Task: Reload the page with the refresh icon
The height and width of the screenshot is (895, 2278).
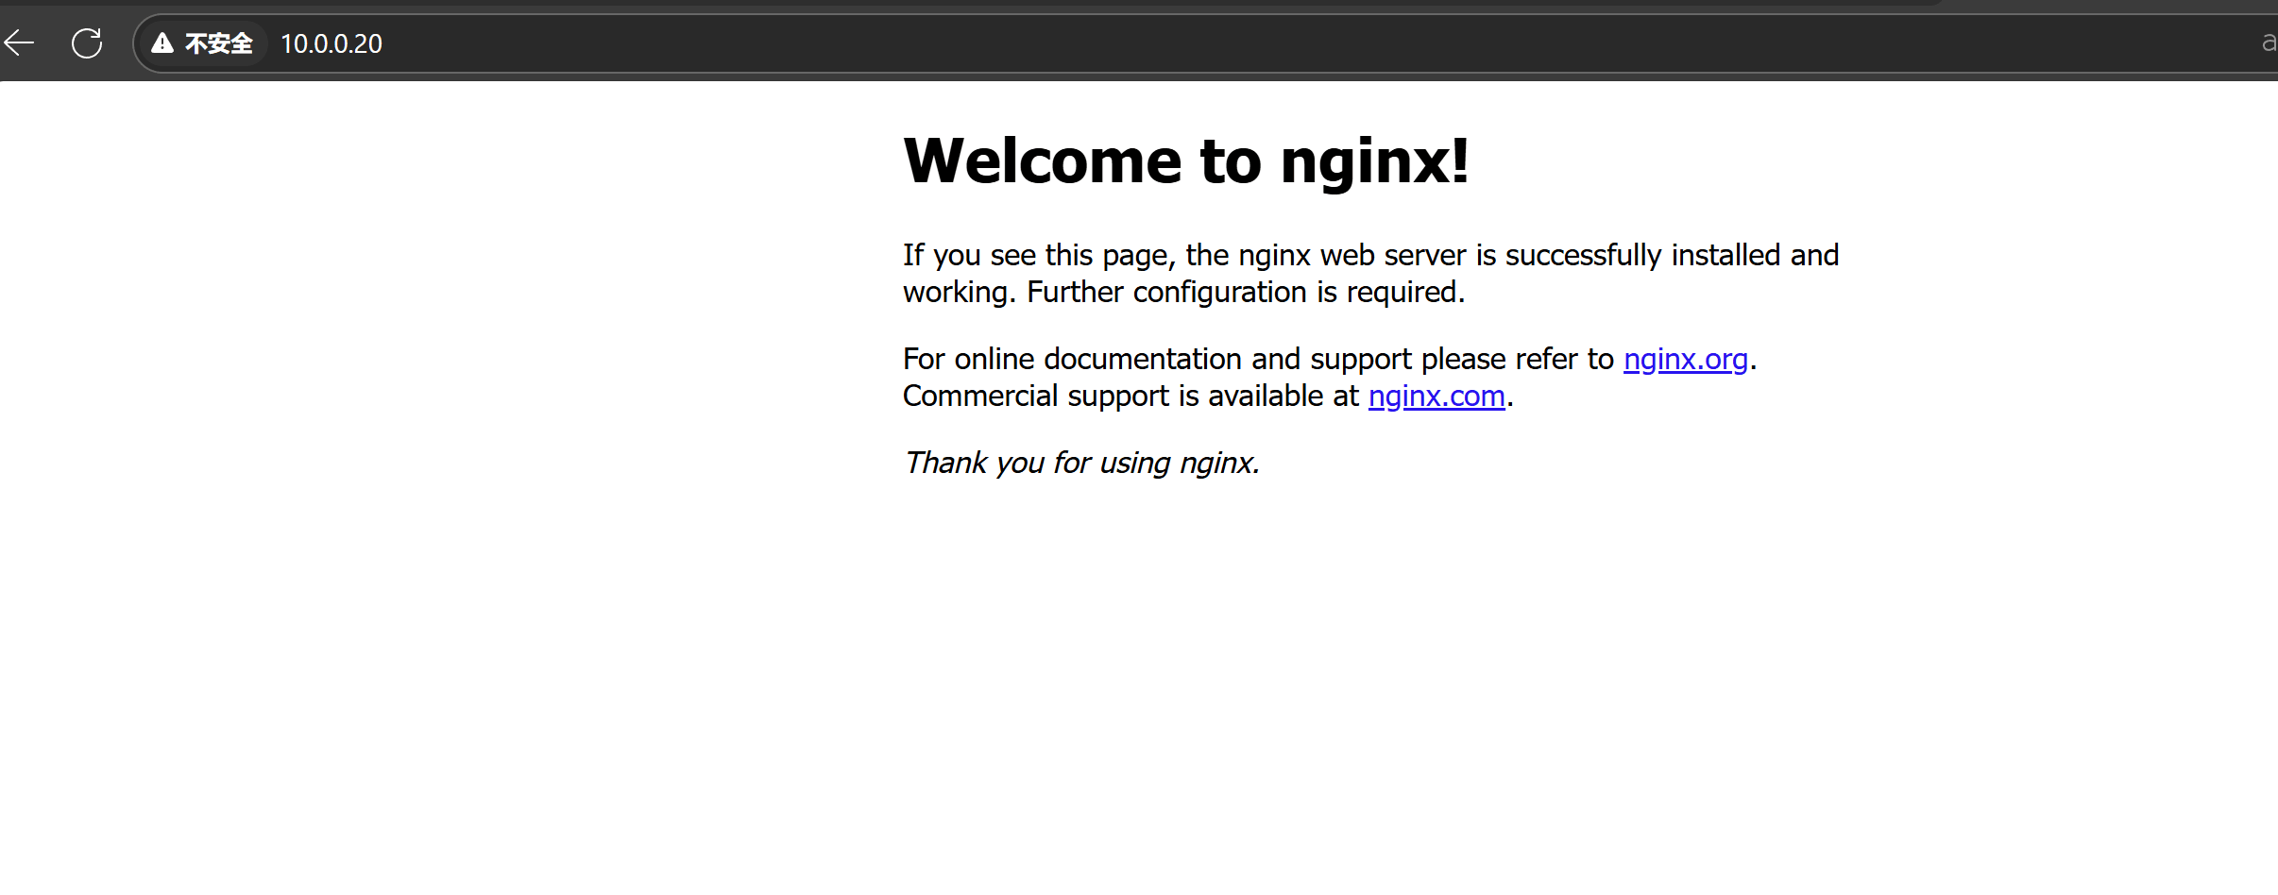Action: coord(87,42)
